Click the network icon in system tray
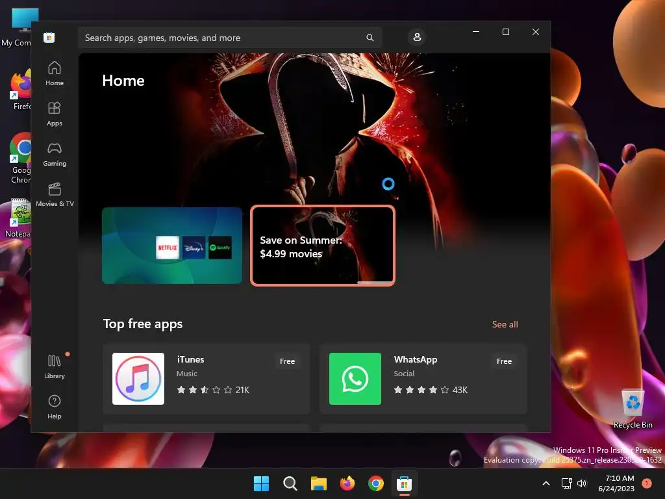 (566, 483)
